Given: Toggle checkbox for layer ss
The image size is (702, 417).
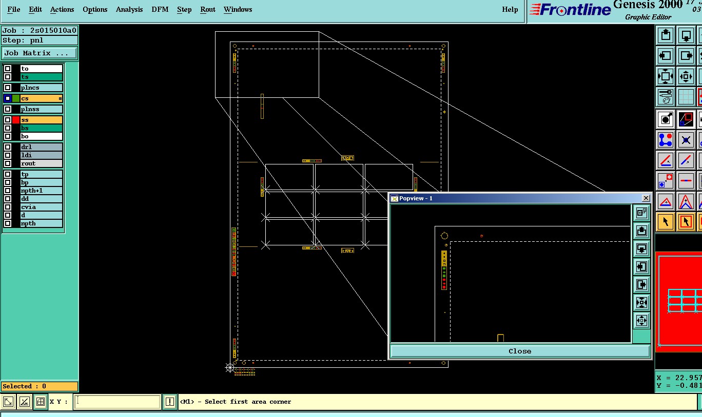Looking at the screenshot, I should pyautogui.click(x=8, y=120).
